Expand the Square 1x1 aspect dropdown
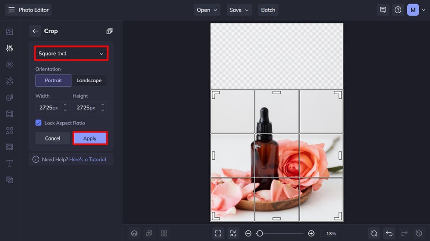The height and width of the screenshot is (241, 430). [x=72, y=54]
